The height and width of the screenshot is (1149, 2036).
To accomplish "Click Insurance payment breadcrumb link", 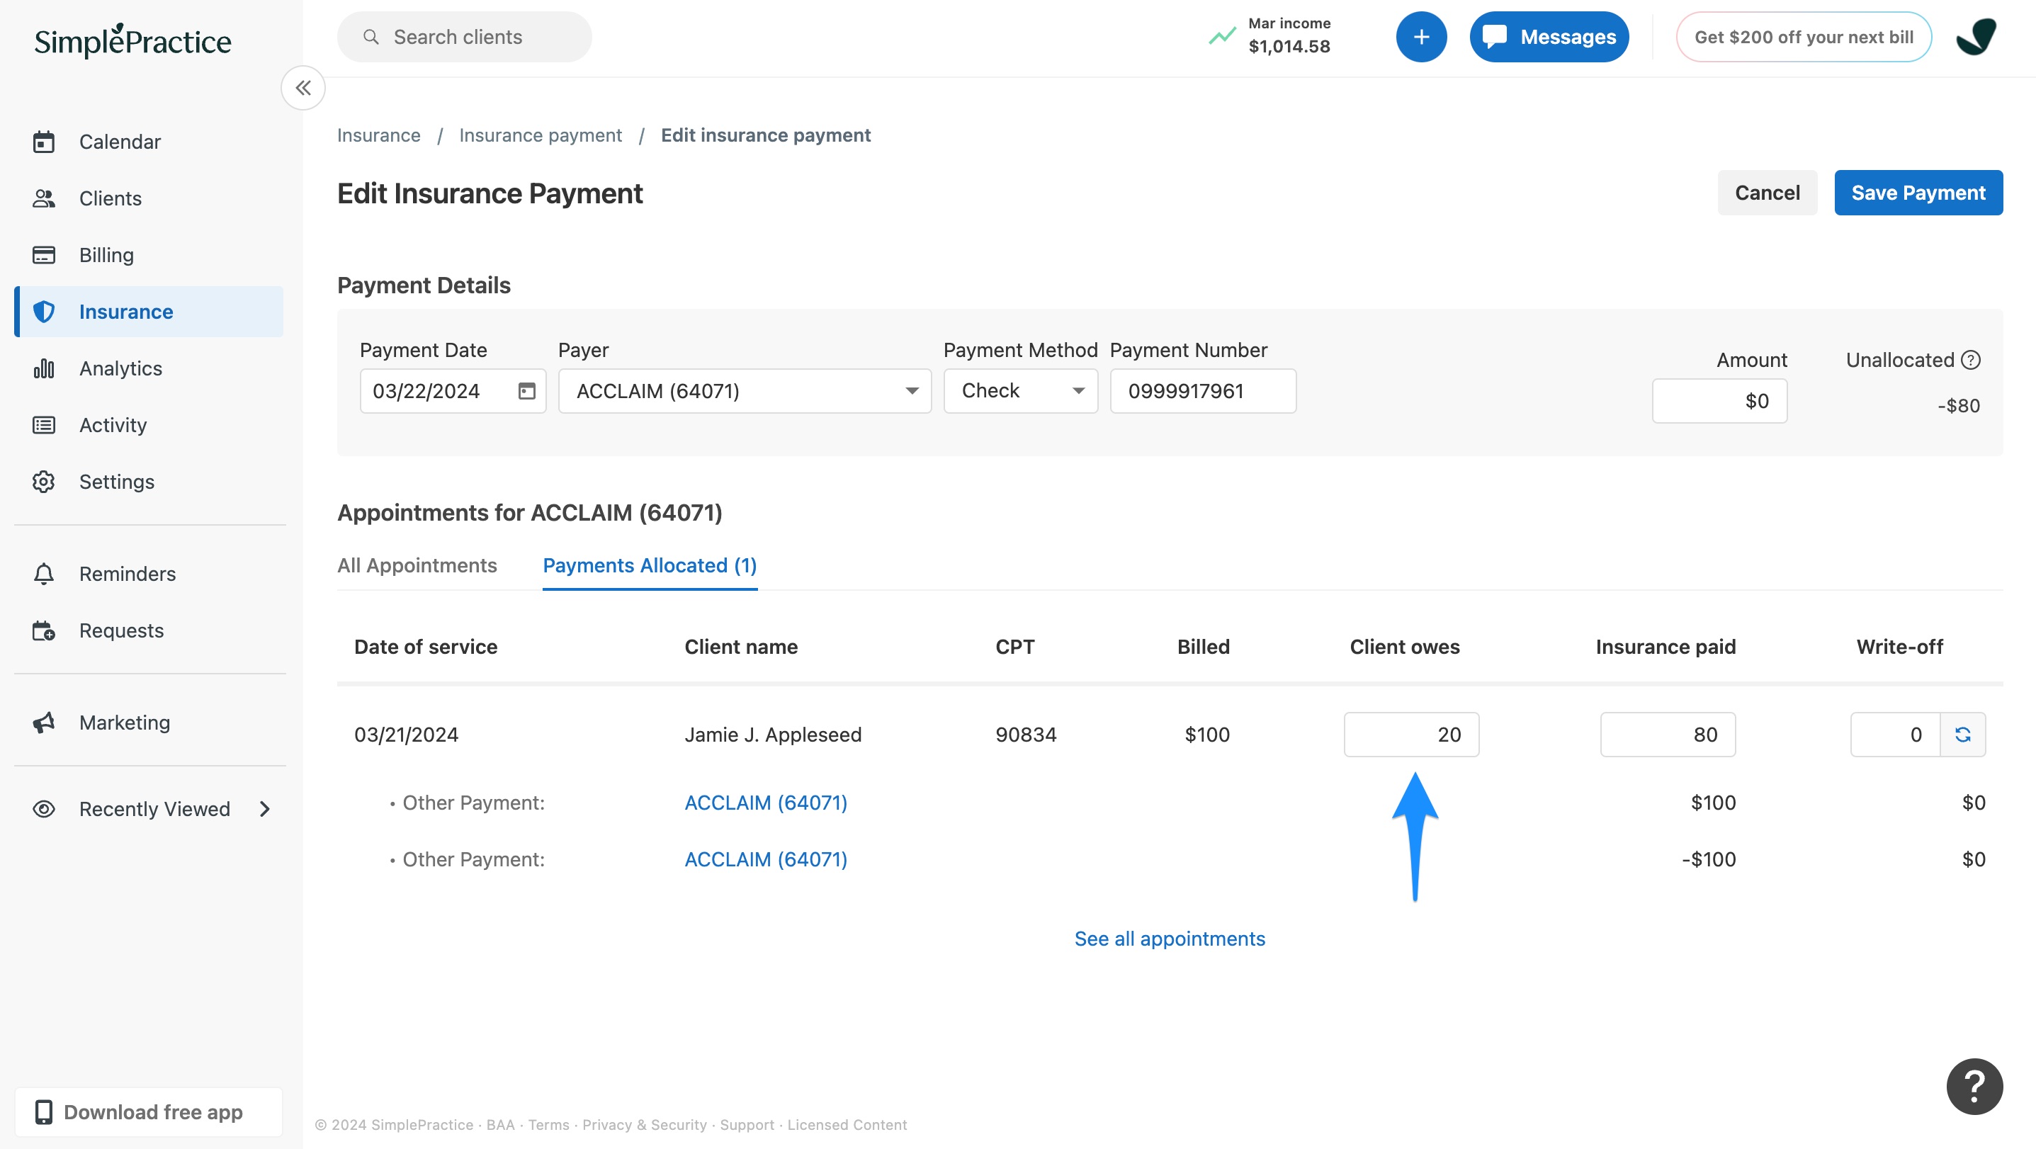I will (541, 135).
